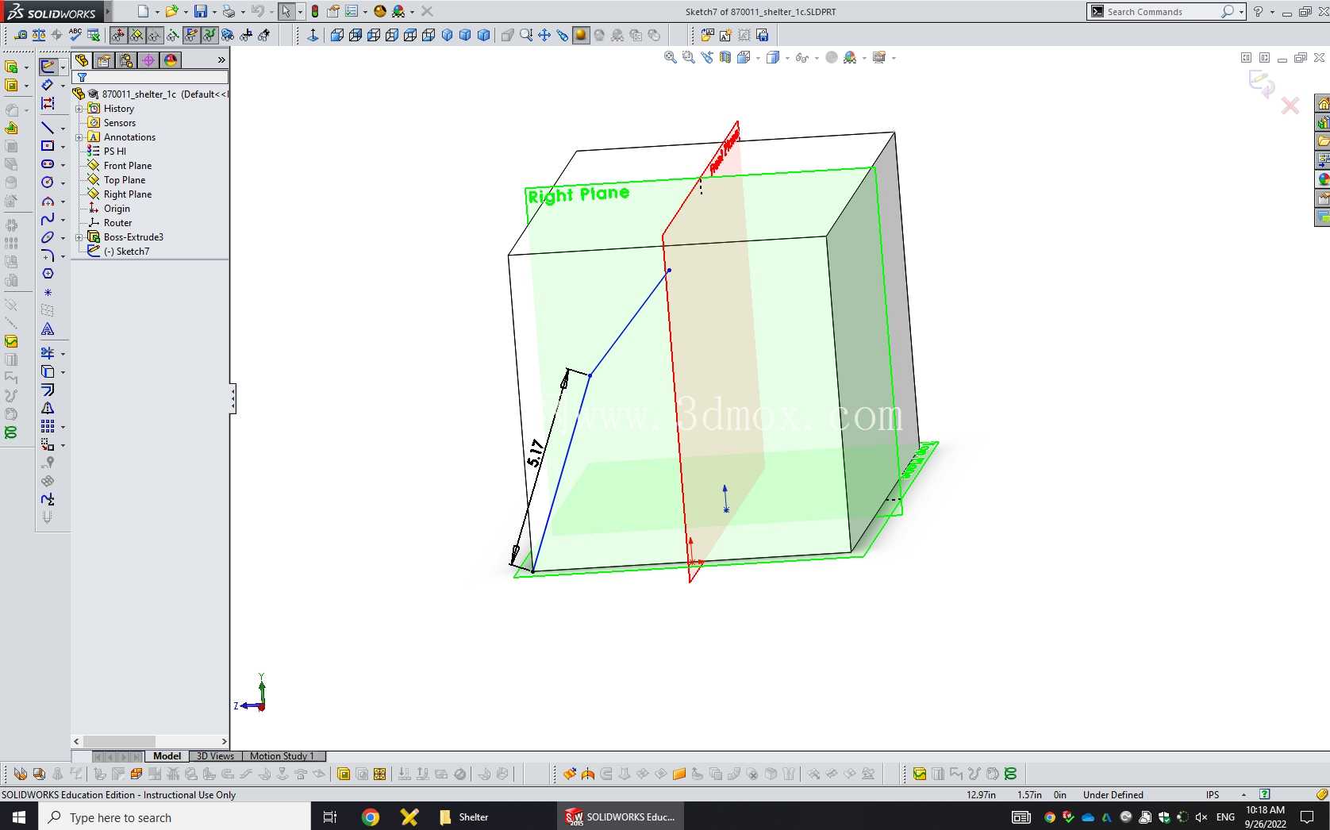1330x830 pixels.
Task: Click the Search Commands input field
Action: [1162, 11]
